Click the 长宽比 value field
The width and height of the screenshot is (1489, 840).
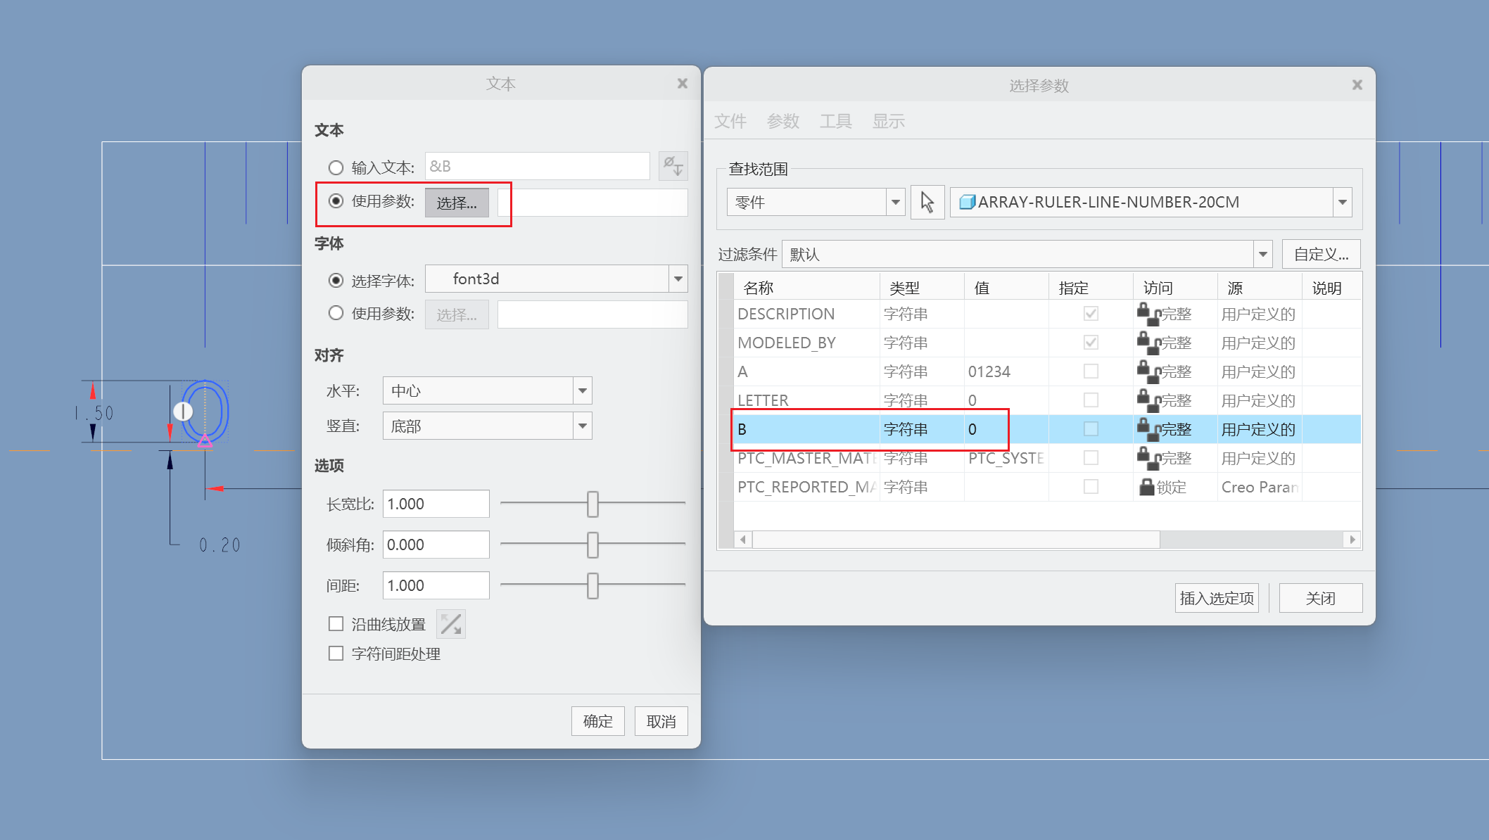(x=436, y=504)
